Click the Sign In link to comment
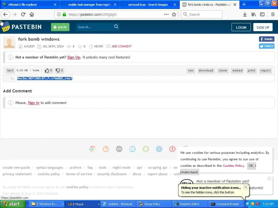278x208 pixels. (x=33, y=103)
